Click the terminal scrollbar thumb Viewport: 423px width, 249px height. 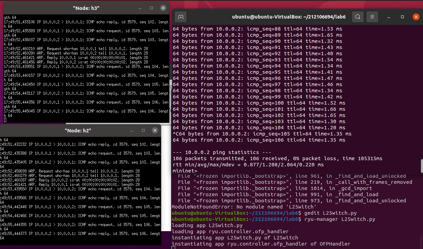(421, 166)
